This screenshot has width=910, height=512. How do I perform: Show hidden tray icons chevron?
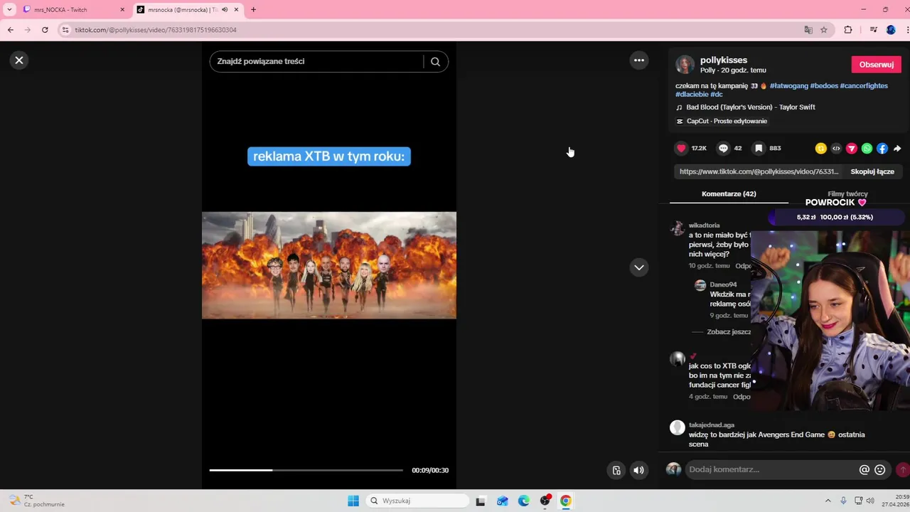tap(828, 501)
